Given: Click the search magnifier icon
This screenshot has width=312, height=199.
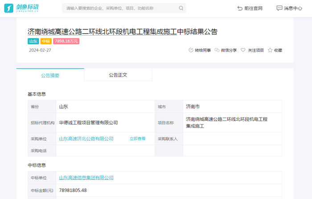Looking at the screenshot, I should pos(181,8).
